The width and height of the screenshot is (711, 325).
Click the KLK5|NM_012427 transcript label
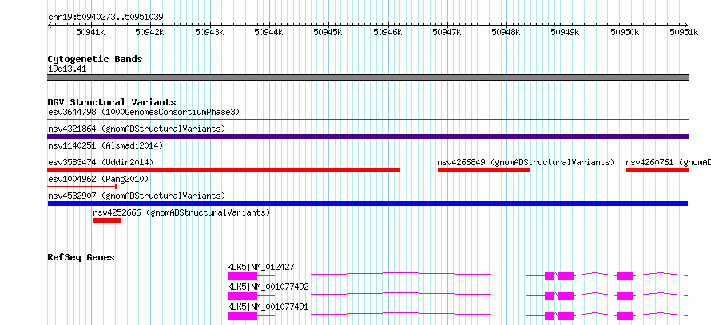[x=260, y=267]
